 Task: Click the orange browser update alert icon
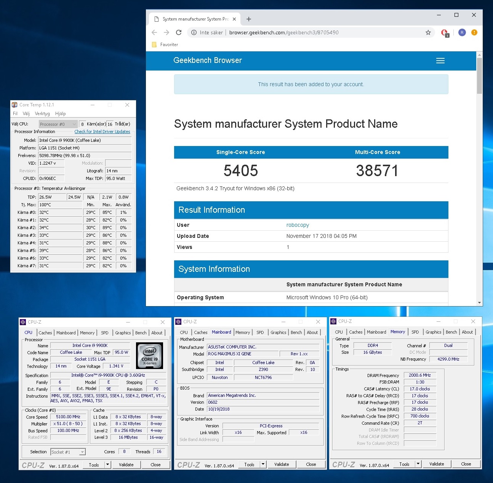(x=474, y=32)
